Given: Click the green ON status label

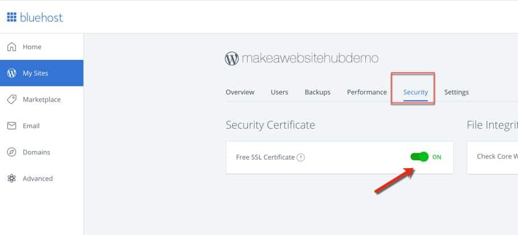Looking at the screenshot, I should coord(437,157).
